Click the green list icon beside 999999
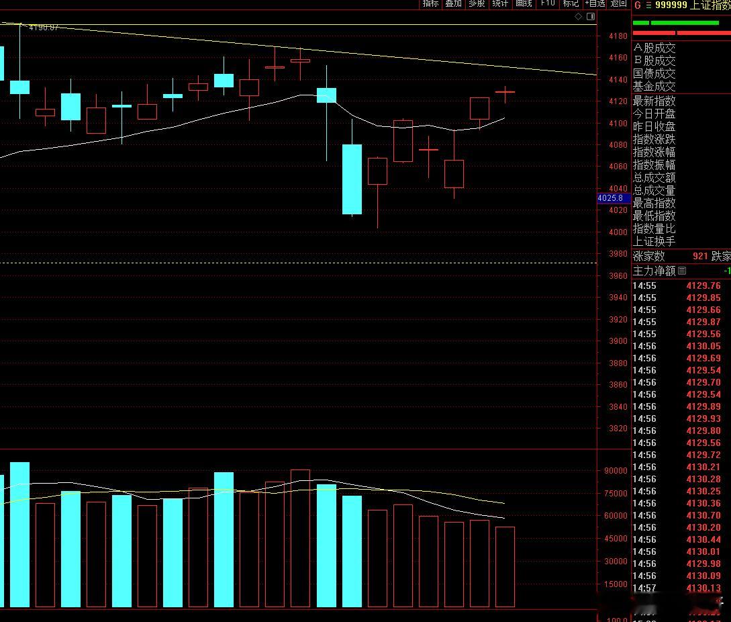731x622 pixels. pos(648,5)
